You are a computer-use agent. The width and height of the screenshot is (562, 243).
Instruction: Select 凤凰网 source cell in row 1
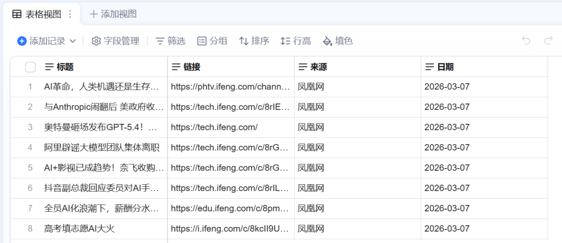pos(357,87)
